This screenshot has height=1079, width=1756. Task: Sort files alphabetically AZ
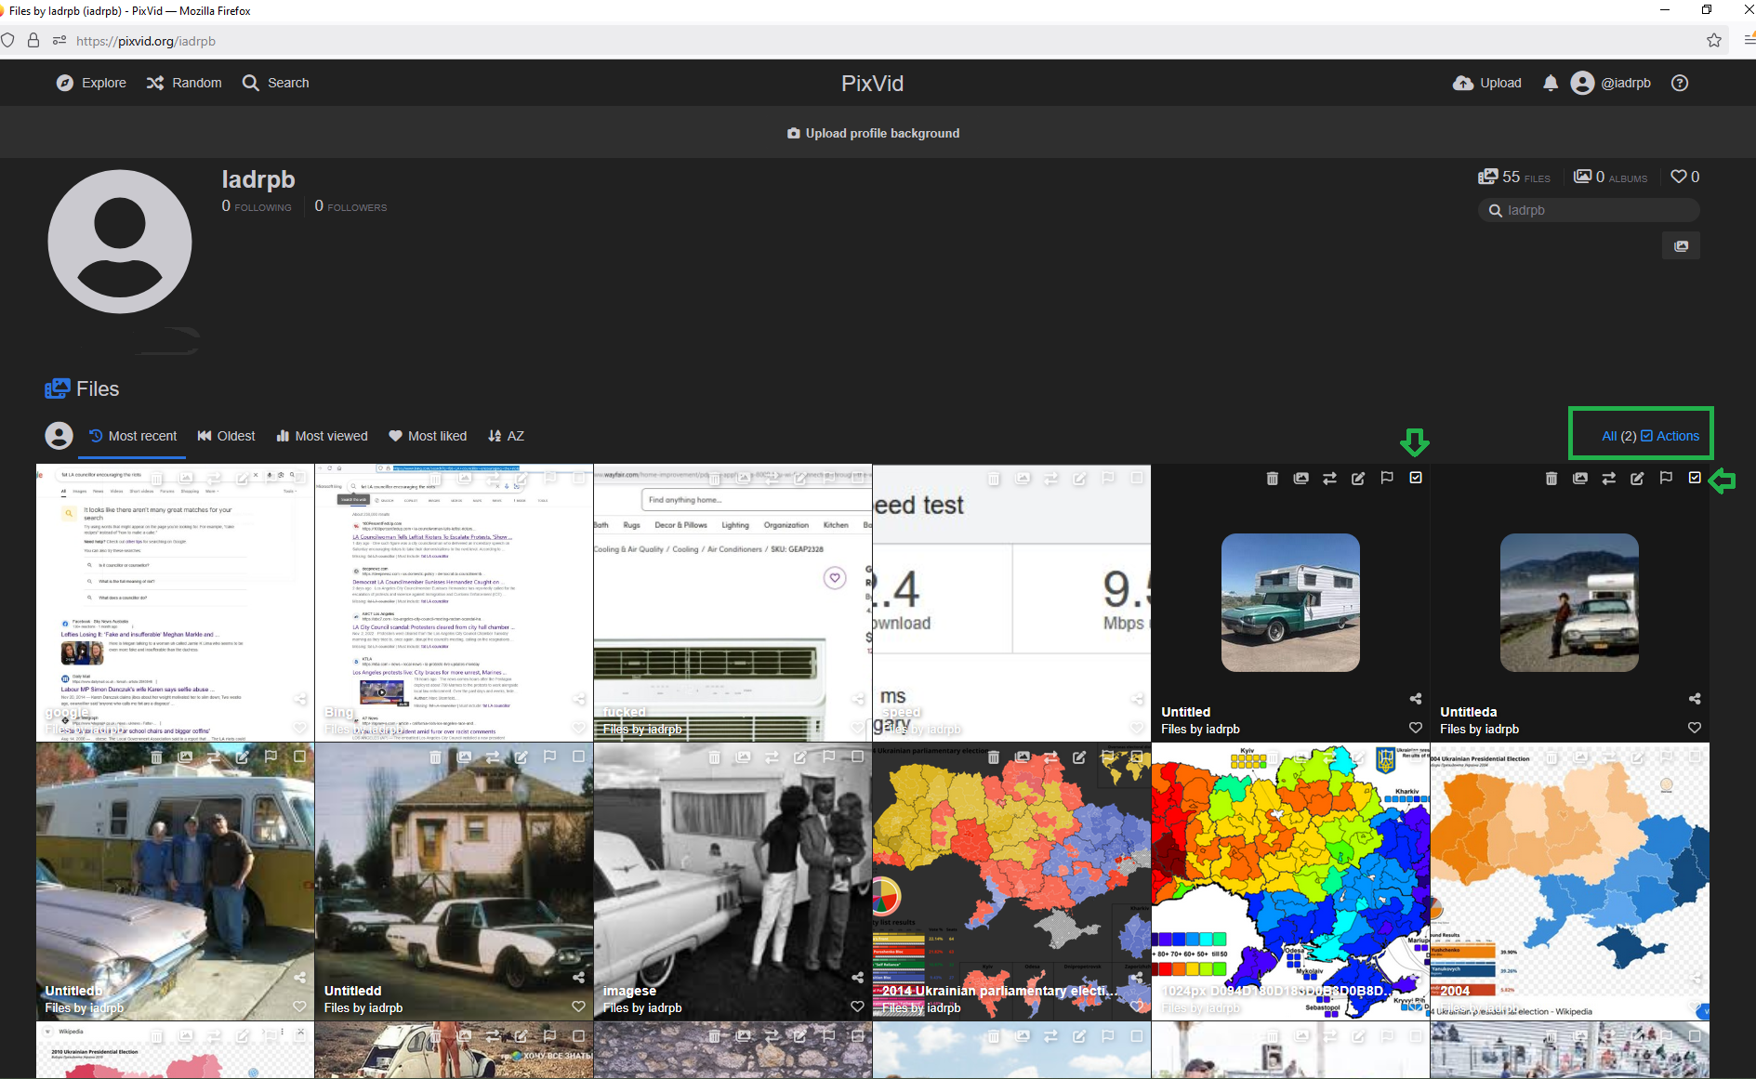click(506, 436)
